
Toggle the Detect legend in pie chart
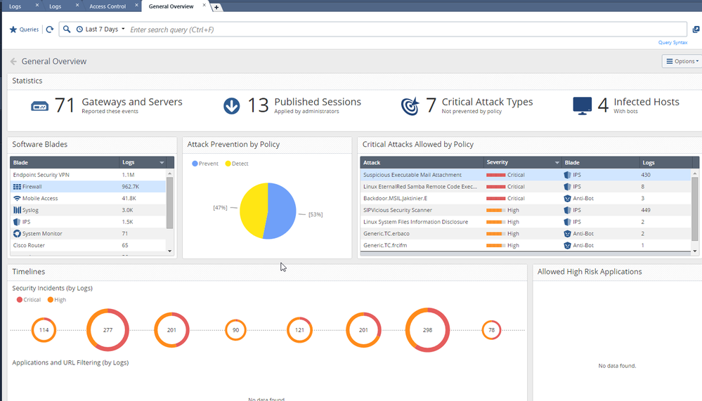pyautogui.click(x=236, y=164)
